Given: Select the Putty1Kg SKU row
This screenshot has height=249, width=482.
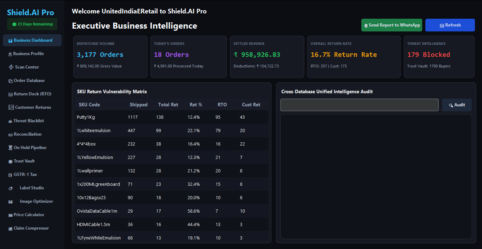Looking at the screenshot, I should (171, 117).
